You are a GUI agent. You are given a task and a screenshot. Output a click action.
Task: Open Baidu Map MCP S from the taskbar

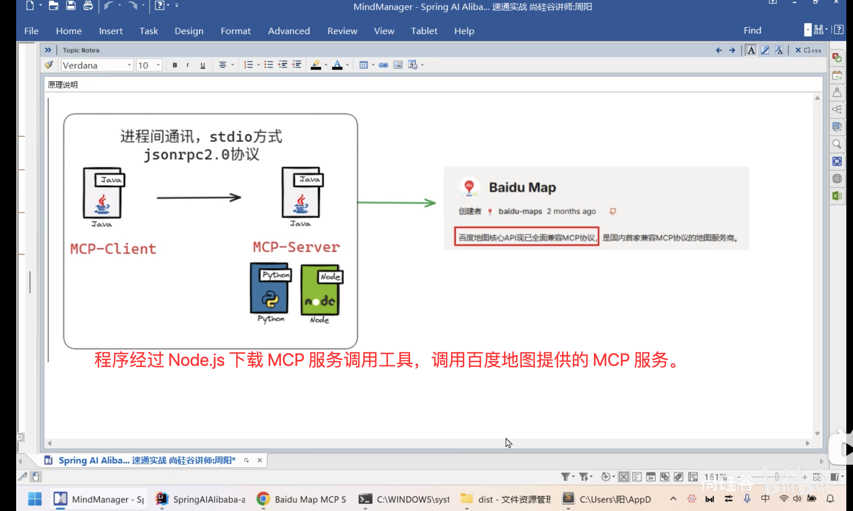point(301,499)
